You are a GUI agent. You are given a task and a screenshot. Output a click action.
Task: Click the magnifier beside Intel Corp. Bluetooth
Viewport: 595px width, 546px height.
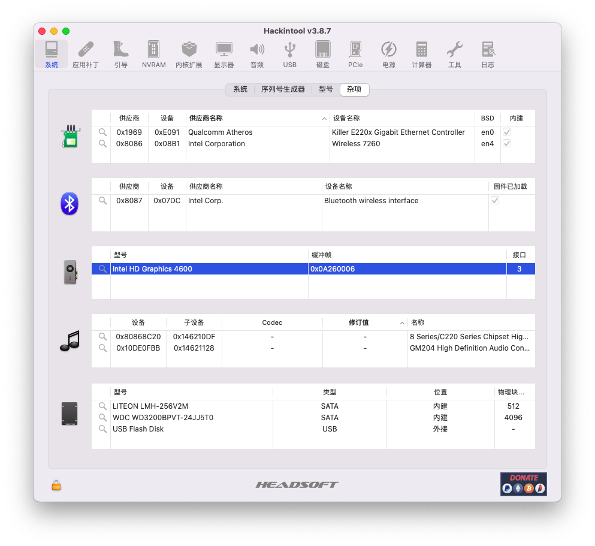tap(102, 200)
